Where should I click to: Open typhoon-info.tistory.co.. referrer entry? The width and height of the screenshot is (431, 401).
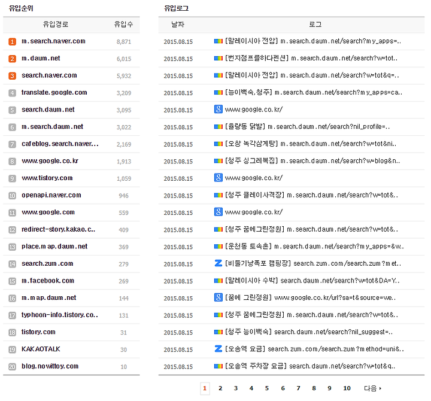[x=60, y=315]
